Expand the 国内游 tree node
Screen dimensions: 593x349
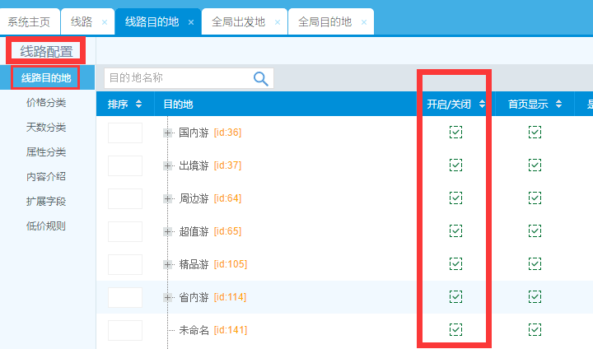pos(168,133)
